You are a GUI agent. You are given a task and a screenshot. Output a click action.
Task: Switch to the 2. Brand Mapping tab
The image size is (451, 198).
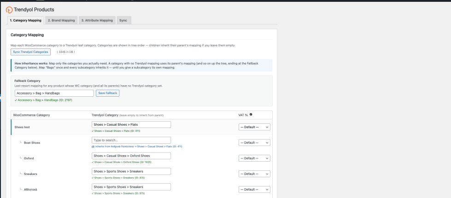pyautogui.click(x=61, y=20)
